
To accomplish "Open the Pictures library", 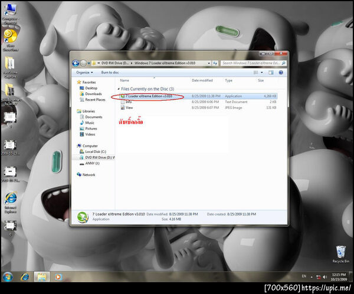I will click(x=91, y=128).
